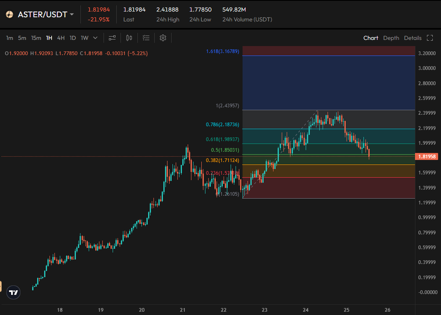Click the -21.95% change percentage

[98, 20]
